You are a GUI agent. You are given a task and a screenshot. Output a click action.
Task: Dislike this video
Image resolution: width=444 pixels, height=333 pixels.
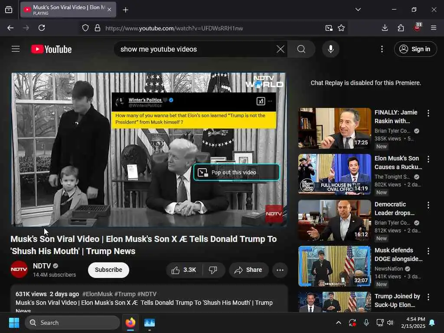coord(213,270)
